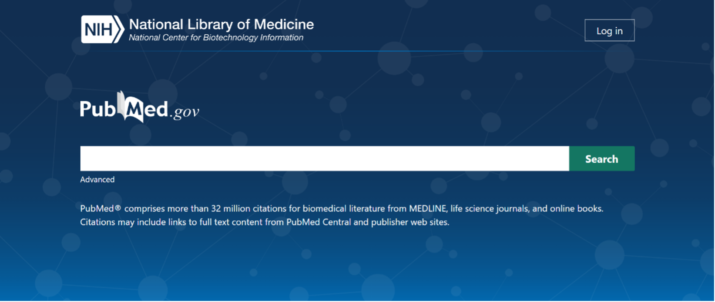This screenshot has width=715, height=302.
Task: Activate Search to submit the query
Action: tap(602, 158)
